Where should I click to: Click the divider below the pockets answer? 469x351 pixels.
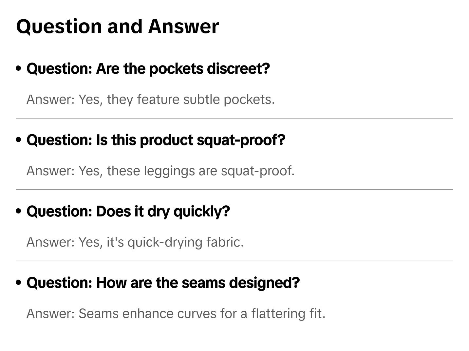[x=234, y=118]
